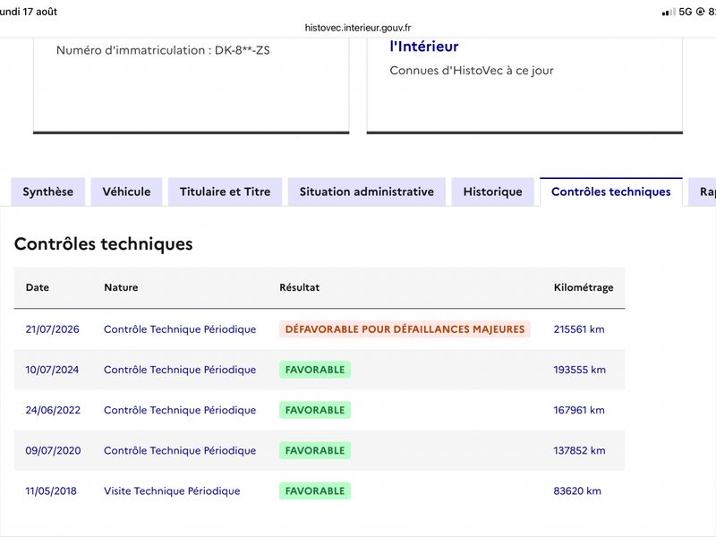
Task: Open the partially visible Rap tab
Action: [x=703, y=192]
